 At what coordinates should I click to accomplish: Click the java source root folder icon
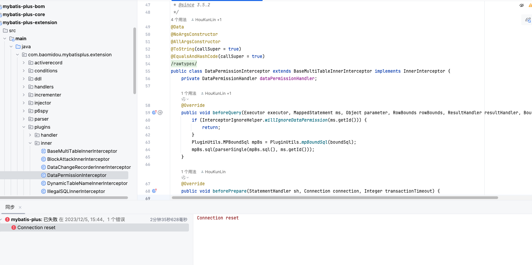18,47
